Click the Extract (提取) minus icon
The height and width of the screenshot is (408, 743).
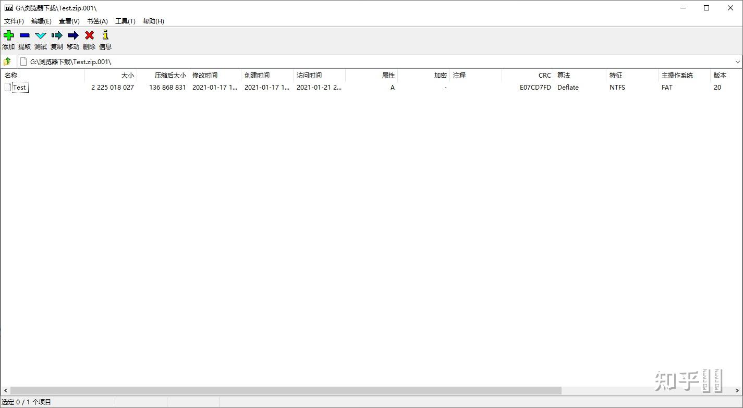click(x=25, y=35)
